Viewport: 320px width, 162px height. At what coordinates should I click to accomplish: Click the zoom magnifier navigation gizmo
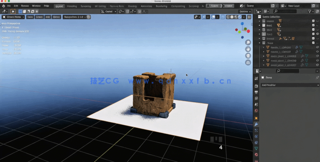pos(248,43)
